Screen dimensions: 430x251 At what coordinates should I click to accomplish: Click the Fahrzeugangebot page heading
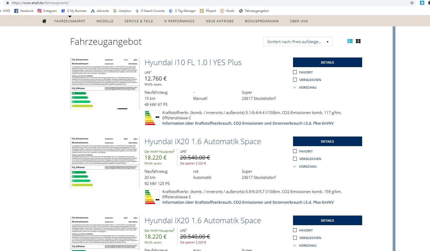point(106,42)
